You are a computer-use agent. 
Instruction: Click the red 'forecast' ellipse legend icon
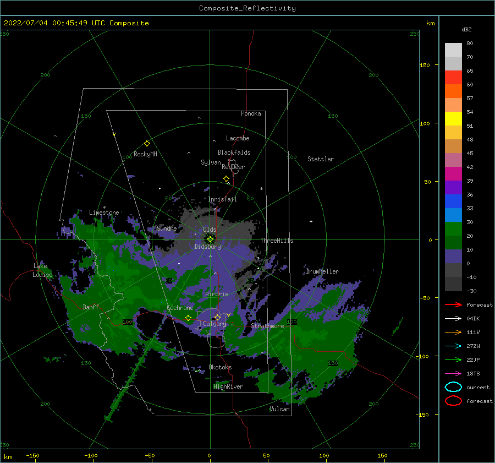[453, 401]
